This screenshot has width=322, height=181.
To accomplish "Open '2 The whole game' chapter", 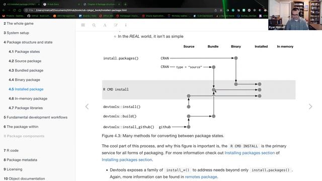I will click(x=19, y=24).
